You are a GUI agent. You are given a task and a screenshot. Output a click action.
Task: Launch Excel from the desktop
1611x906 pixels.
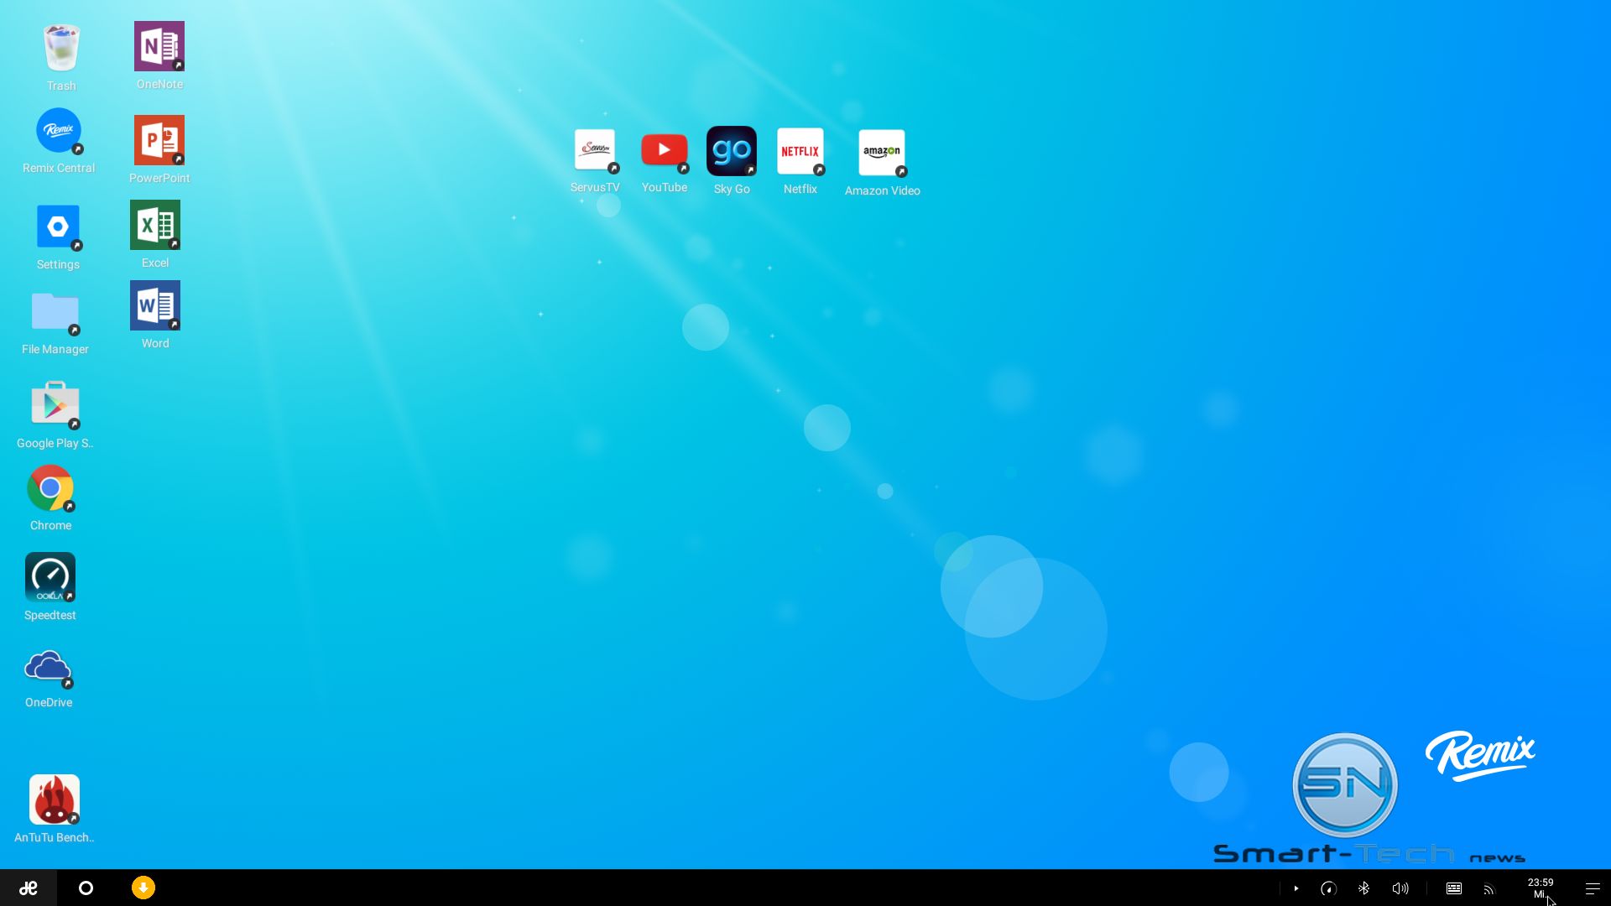155,225
